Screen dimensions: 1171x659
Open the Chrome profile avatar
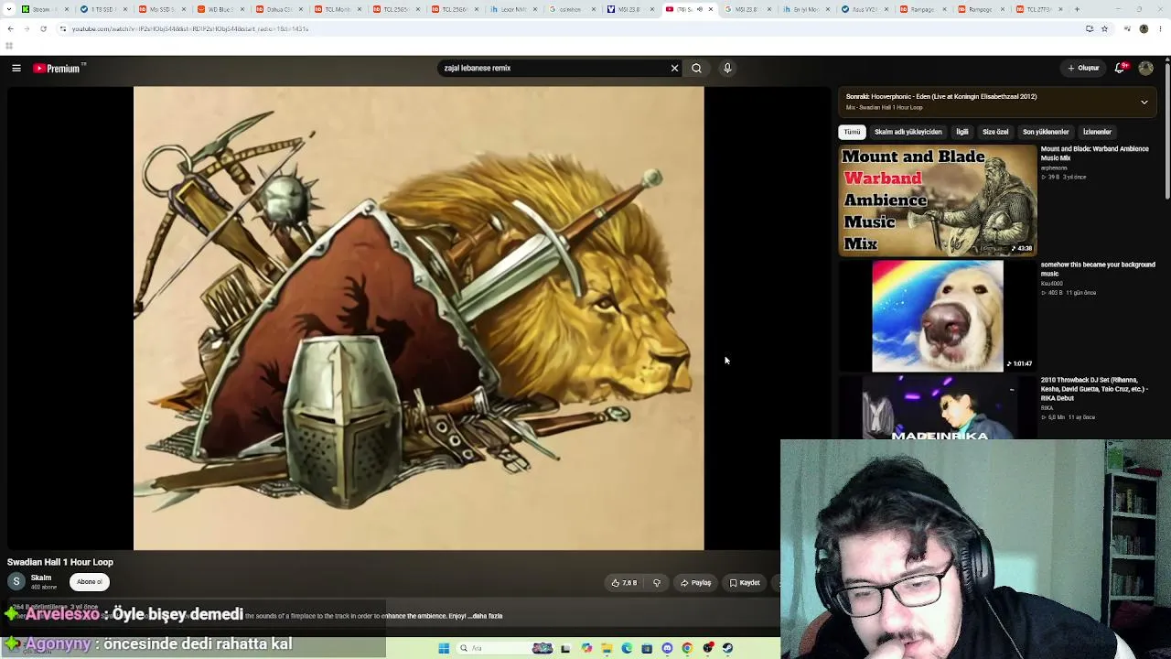1144,28
